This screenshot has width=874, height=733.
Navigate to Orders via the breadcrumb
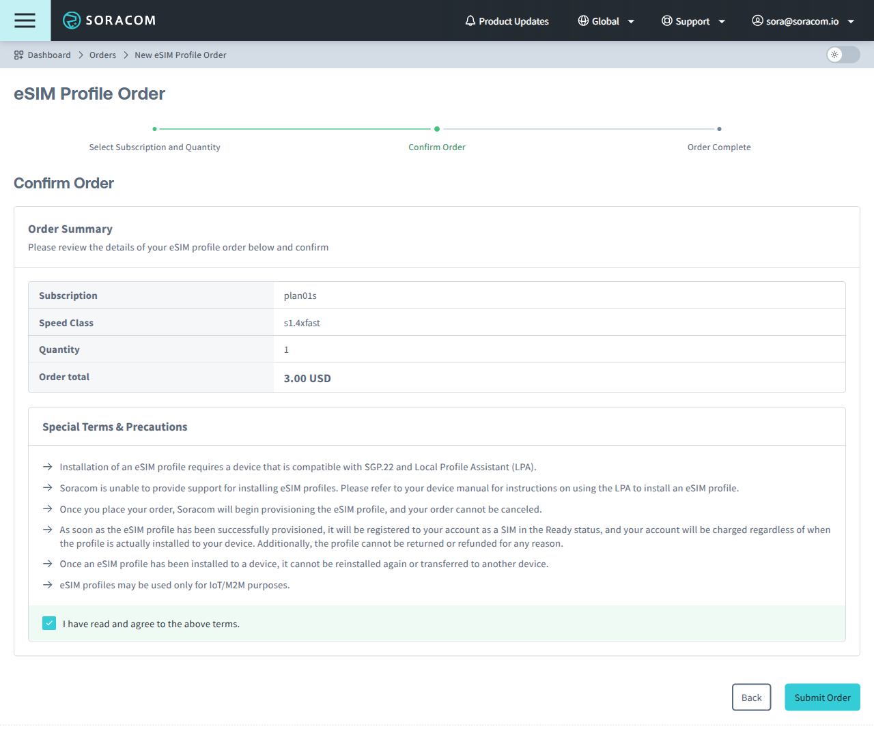[x=102, y=55]
